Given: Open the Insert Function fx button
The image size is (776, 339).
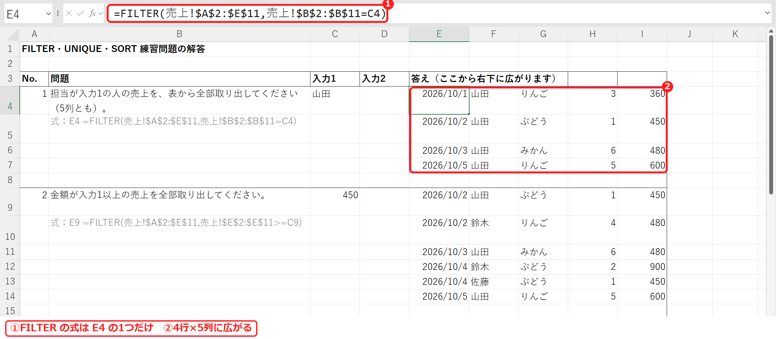Looking at the screenshot, I should [x=92, y=14].
